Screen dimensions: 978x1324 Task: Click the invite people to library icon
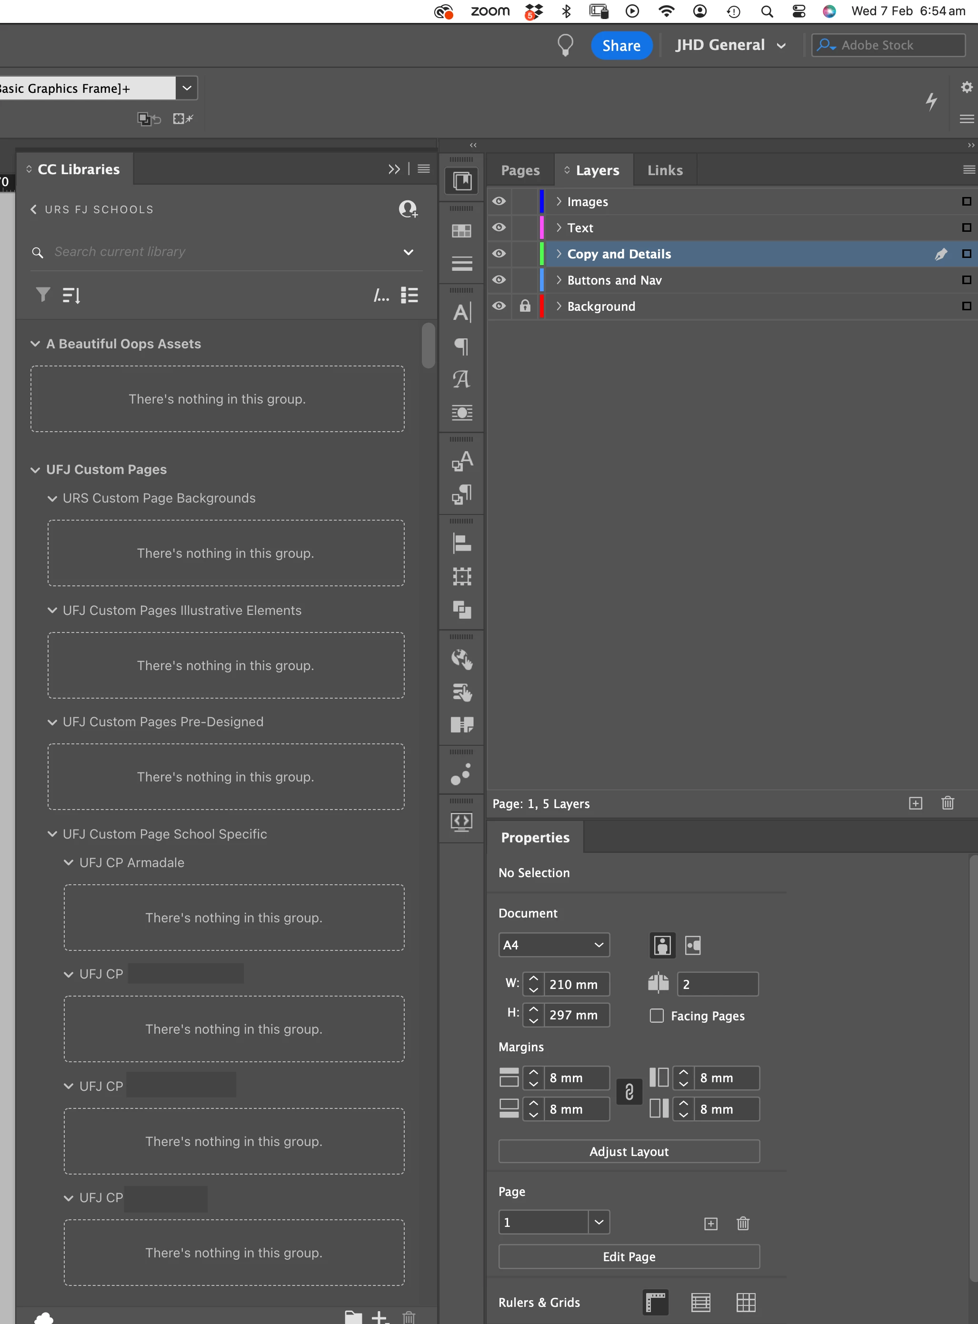[x=408, y=209]
